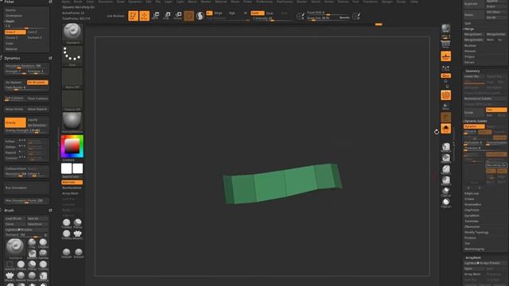
Task: Open the Preferences menu
Action: (264, 2)
